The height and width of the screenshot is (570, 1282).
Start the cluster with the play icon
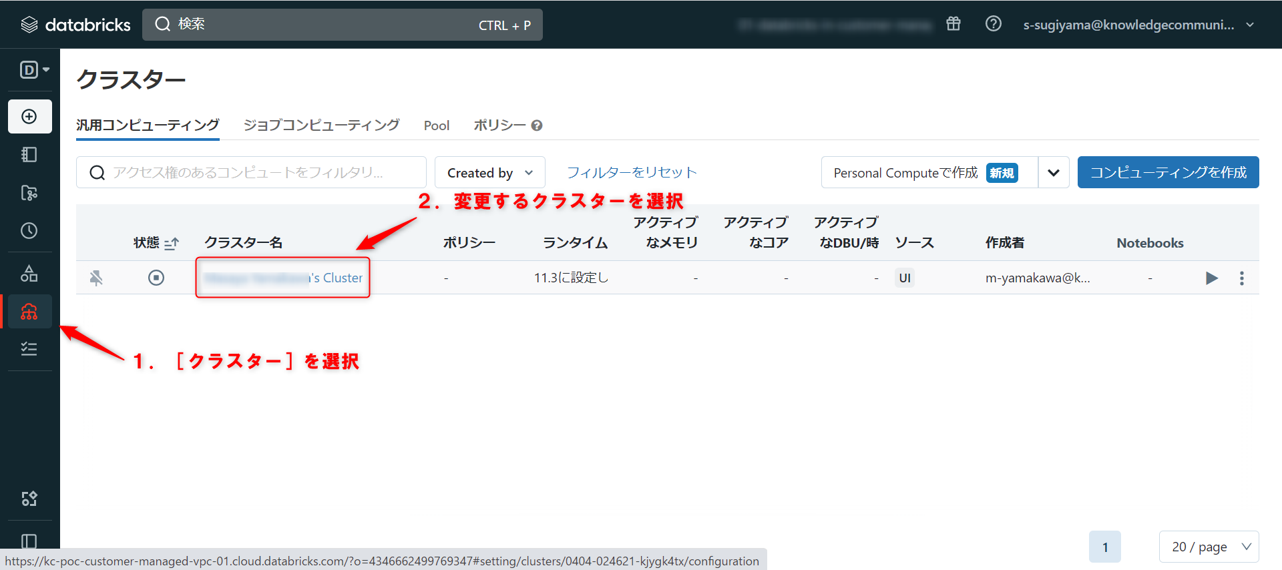(1212, 278)
